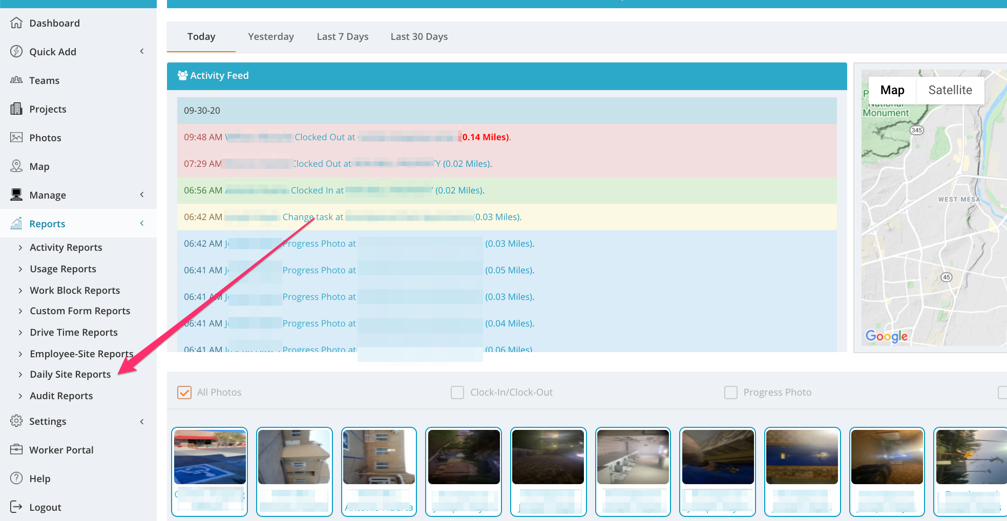Expand the Quick Add menu chevron

(142, 52)
